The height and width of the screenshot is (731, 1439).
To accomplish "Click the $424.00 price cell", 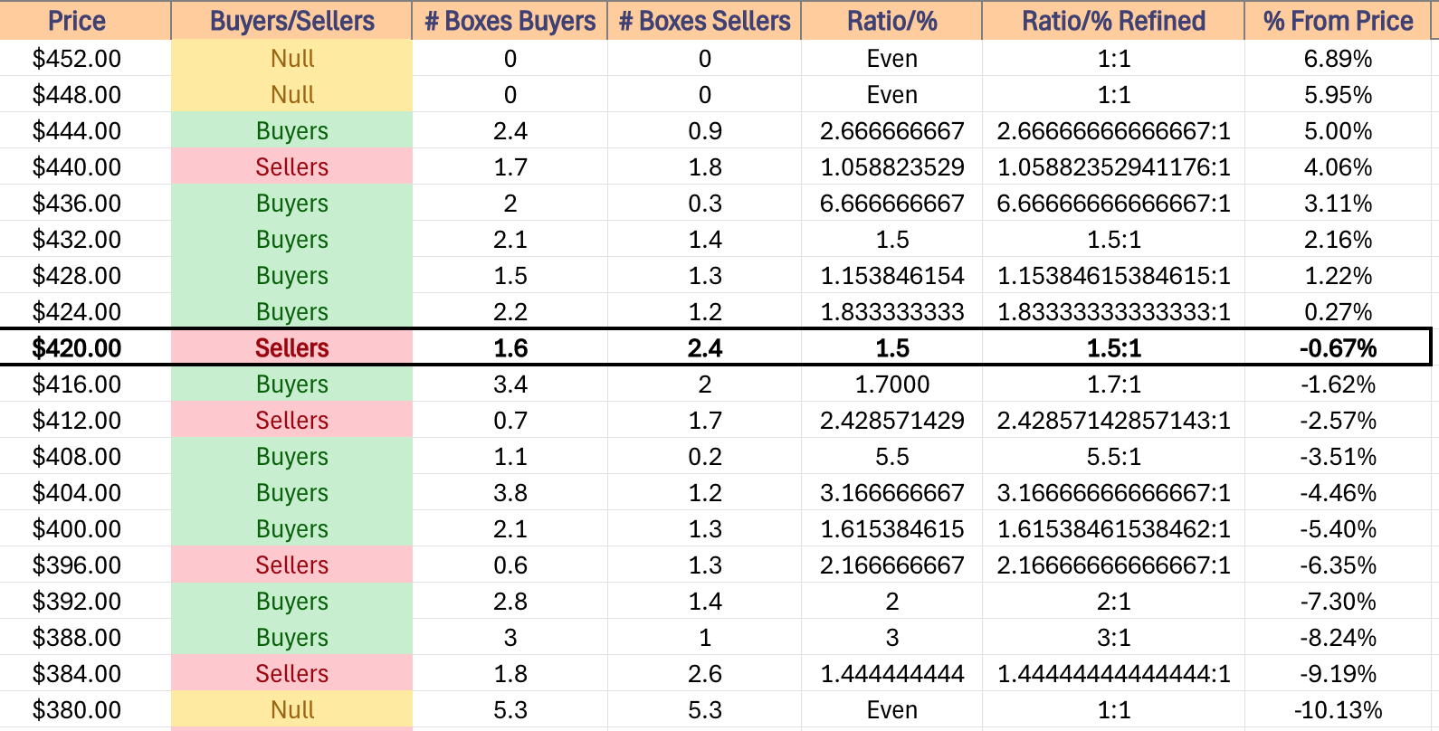I will click(x=85, y=312).
